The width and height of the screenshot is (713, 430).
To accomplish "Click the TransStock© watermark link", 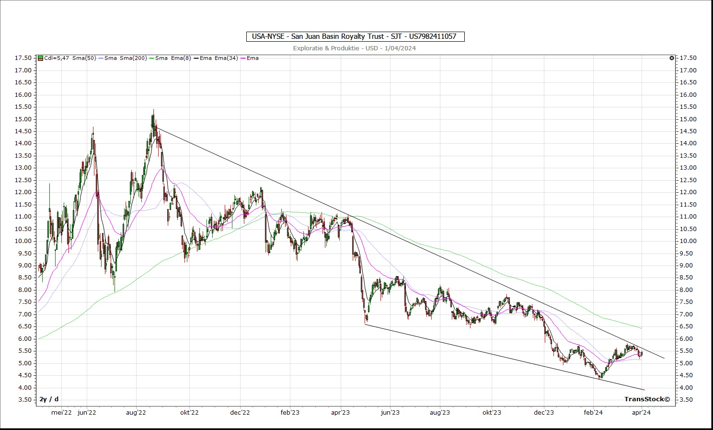I will point(647,399).
